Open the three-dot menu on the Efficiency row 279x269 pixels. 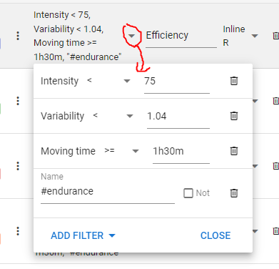tap(18, 36)
